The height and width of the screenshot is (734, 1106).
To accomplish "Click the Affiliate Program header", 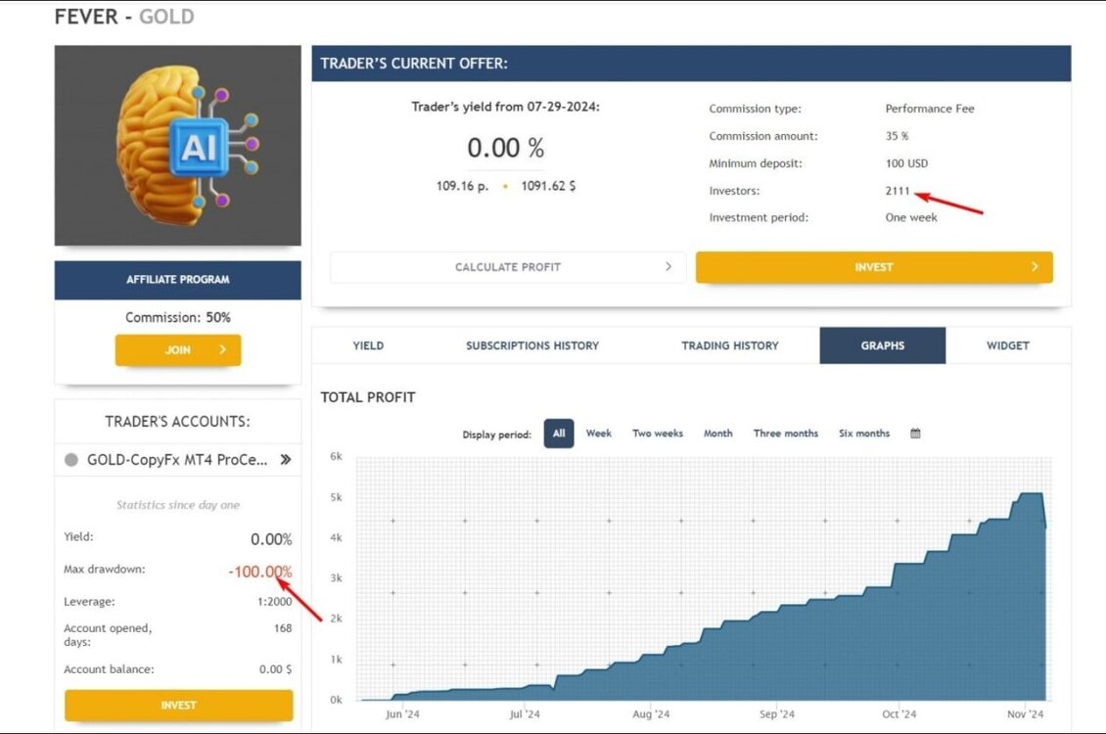I will point(178,280).
